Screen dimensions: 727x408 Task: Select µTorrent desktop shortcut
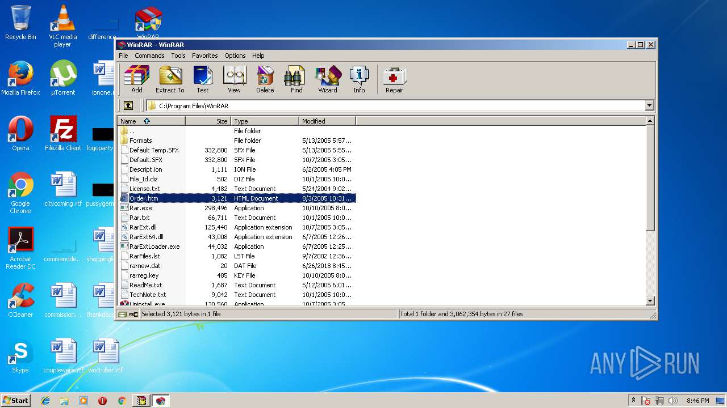(62, 78)
